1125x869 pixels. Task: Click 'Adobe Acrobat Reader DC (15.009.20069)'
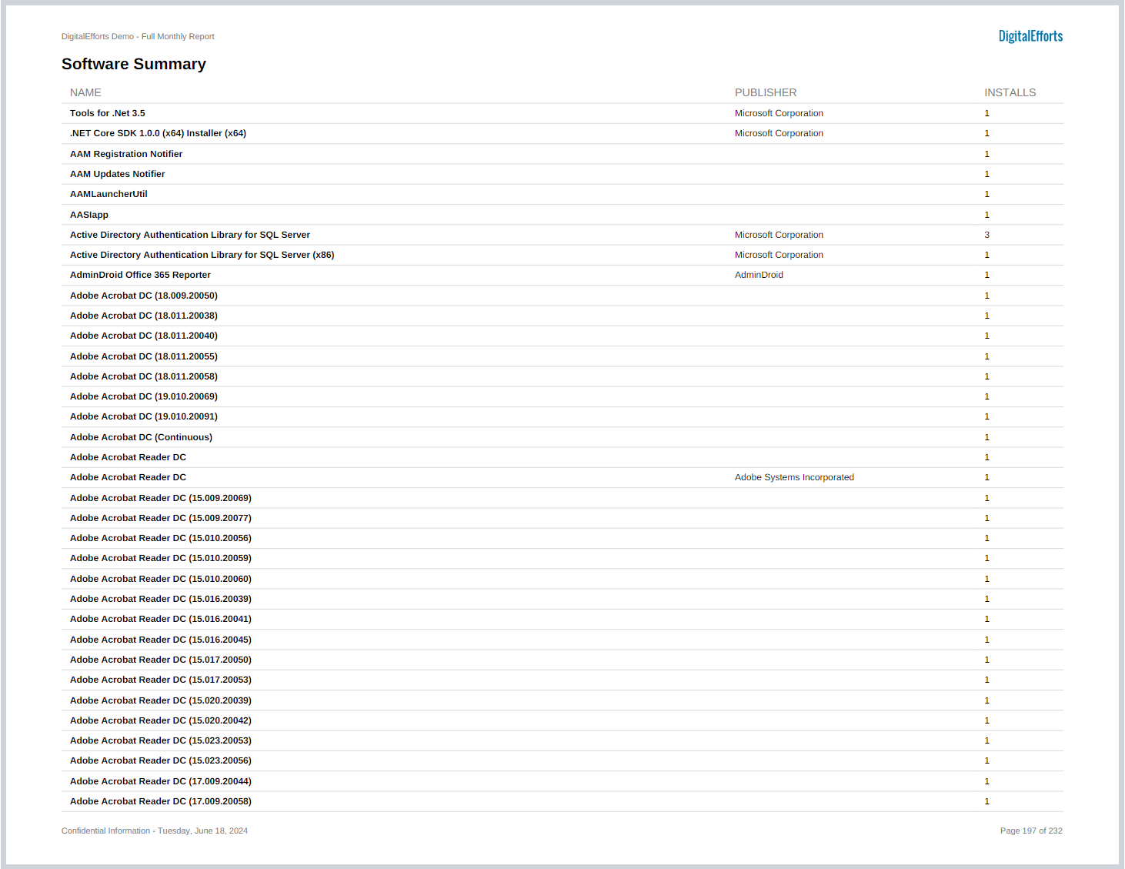[x=161, y=498]
